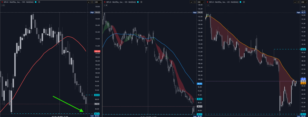Viewport: 308px width, 117px height.
Task: Click the rounded-square icon on the daily chart
Action: tap(195, 2)
